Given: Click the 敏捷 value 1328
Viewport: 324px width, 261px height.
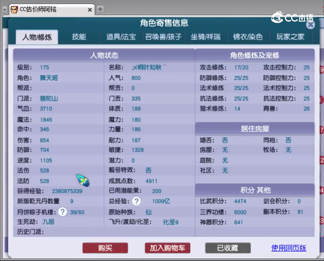Looking at the screenshot, I should pyautogui.click(x=137, y=150).
